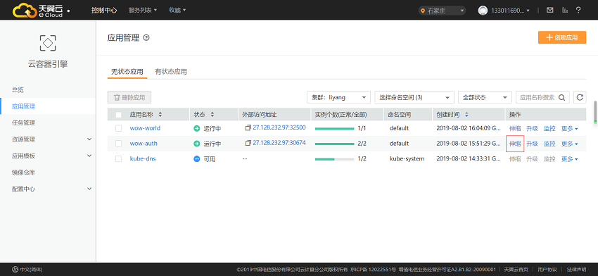Open the 全部状态 filter dropdown
The image size is (598, 276).
tap(485, 97)
